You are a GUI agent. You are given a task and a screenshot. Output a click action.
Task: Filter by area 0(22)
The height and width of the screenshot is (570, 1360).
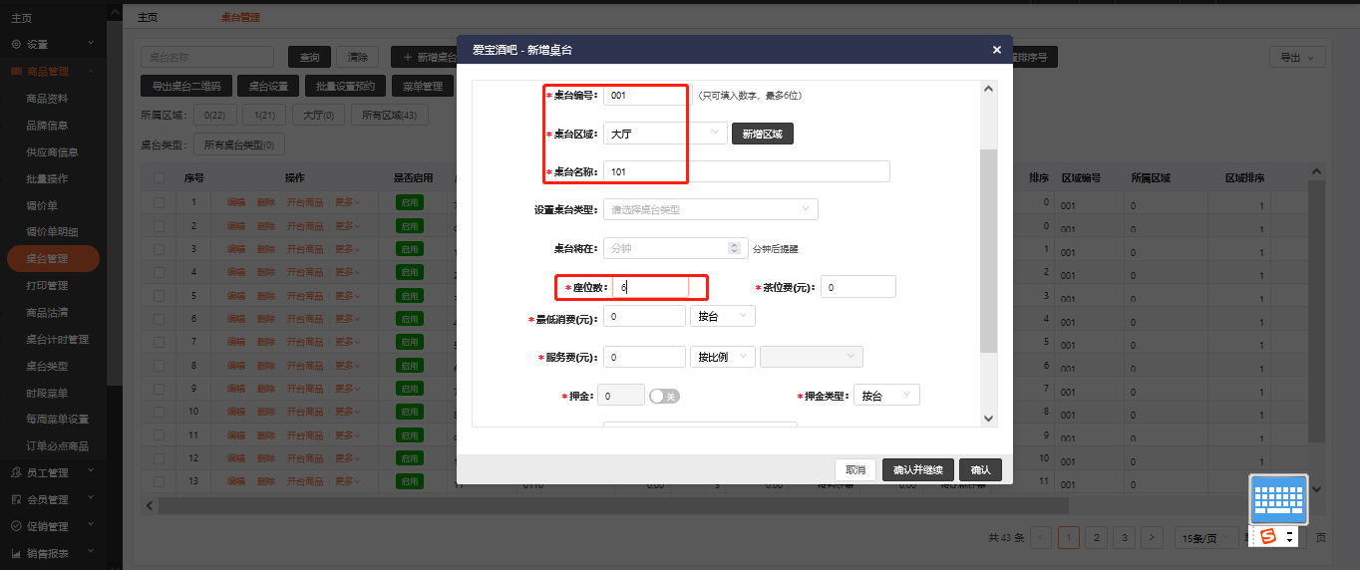(214, 116)
